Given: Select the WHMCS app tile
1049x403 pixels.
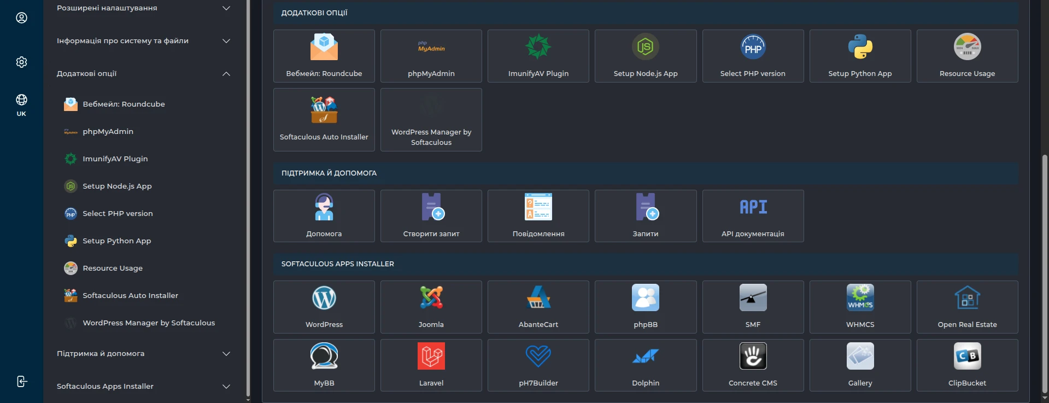Looking at the screenshot, I should click(860, 307).
